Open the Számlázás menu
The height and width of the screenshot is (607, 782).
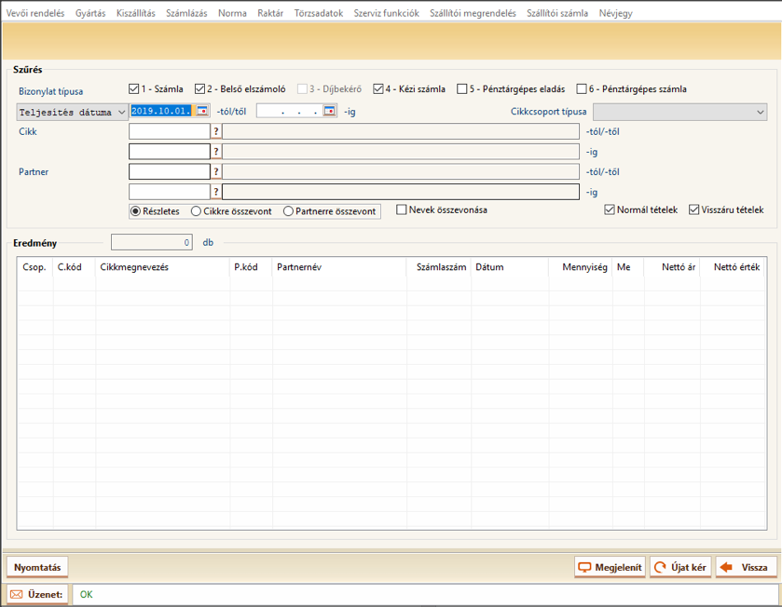186,13
